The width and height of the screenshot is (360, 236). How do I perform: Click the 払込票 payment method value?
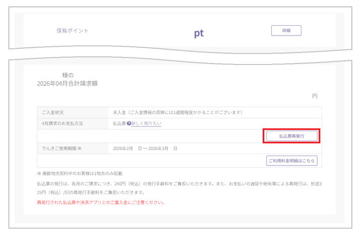(119, 124)
